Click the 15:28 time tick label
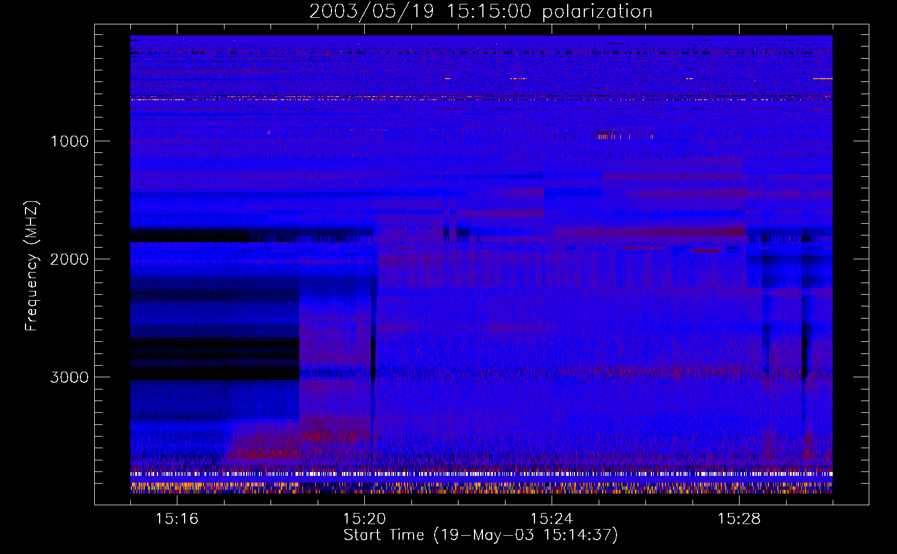The width and height of the screenshot is (897, 554). point(739,519)
